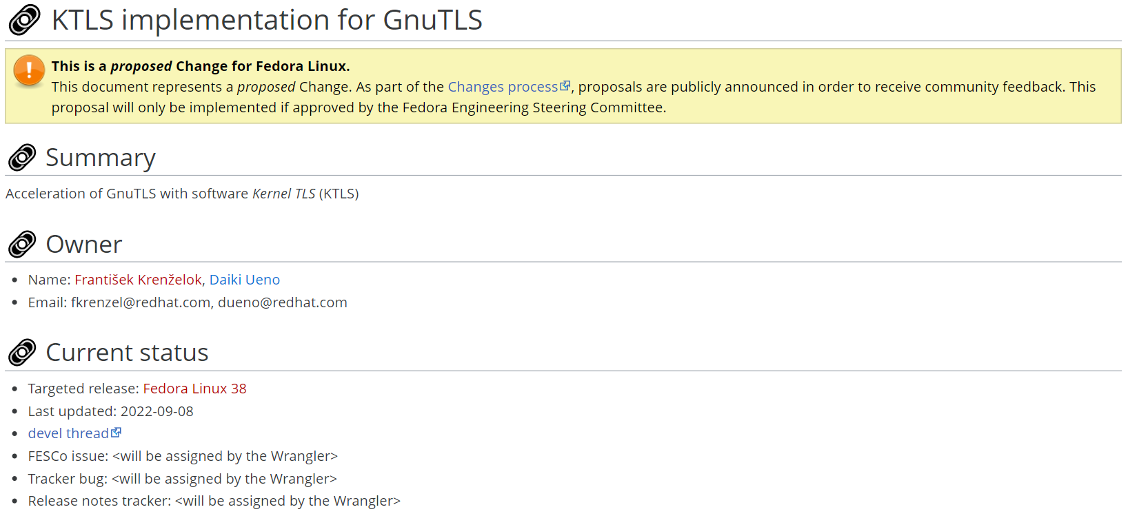Open the devel thread link
This screenshot has height=516, width=1128.
click(68, 433)
